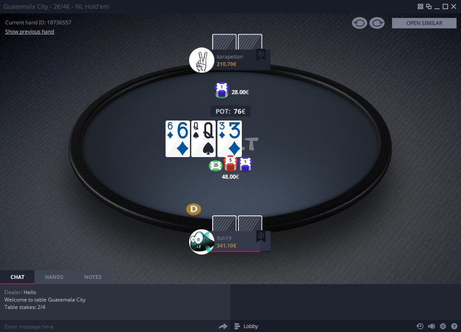Open help question mark icon
This screenshot has height=332, width=461.
click(x=454, y=326)
